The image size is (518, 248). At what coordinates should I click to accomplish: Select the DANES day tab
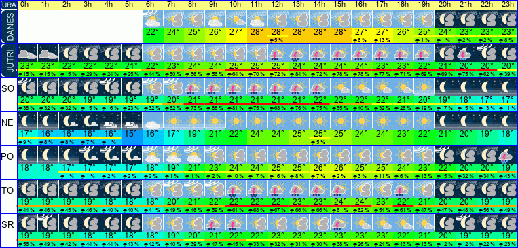tap(8, 26)
